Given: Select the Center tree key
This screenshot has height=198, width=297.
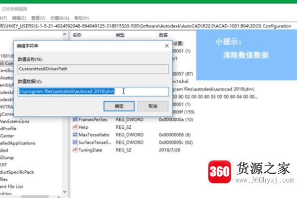Looking at the screenshot, I should (7, 136).
